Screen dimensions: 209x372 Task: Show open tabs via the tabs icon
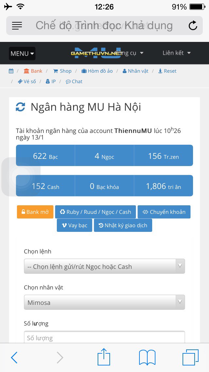(x=190, y=357)
